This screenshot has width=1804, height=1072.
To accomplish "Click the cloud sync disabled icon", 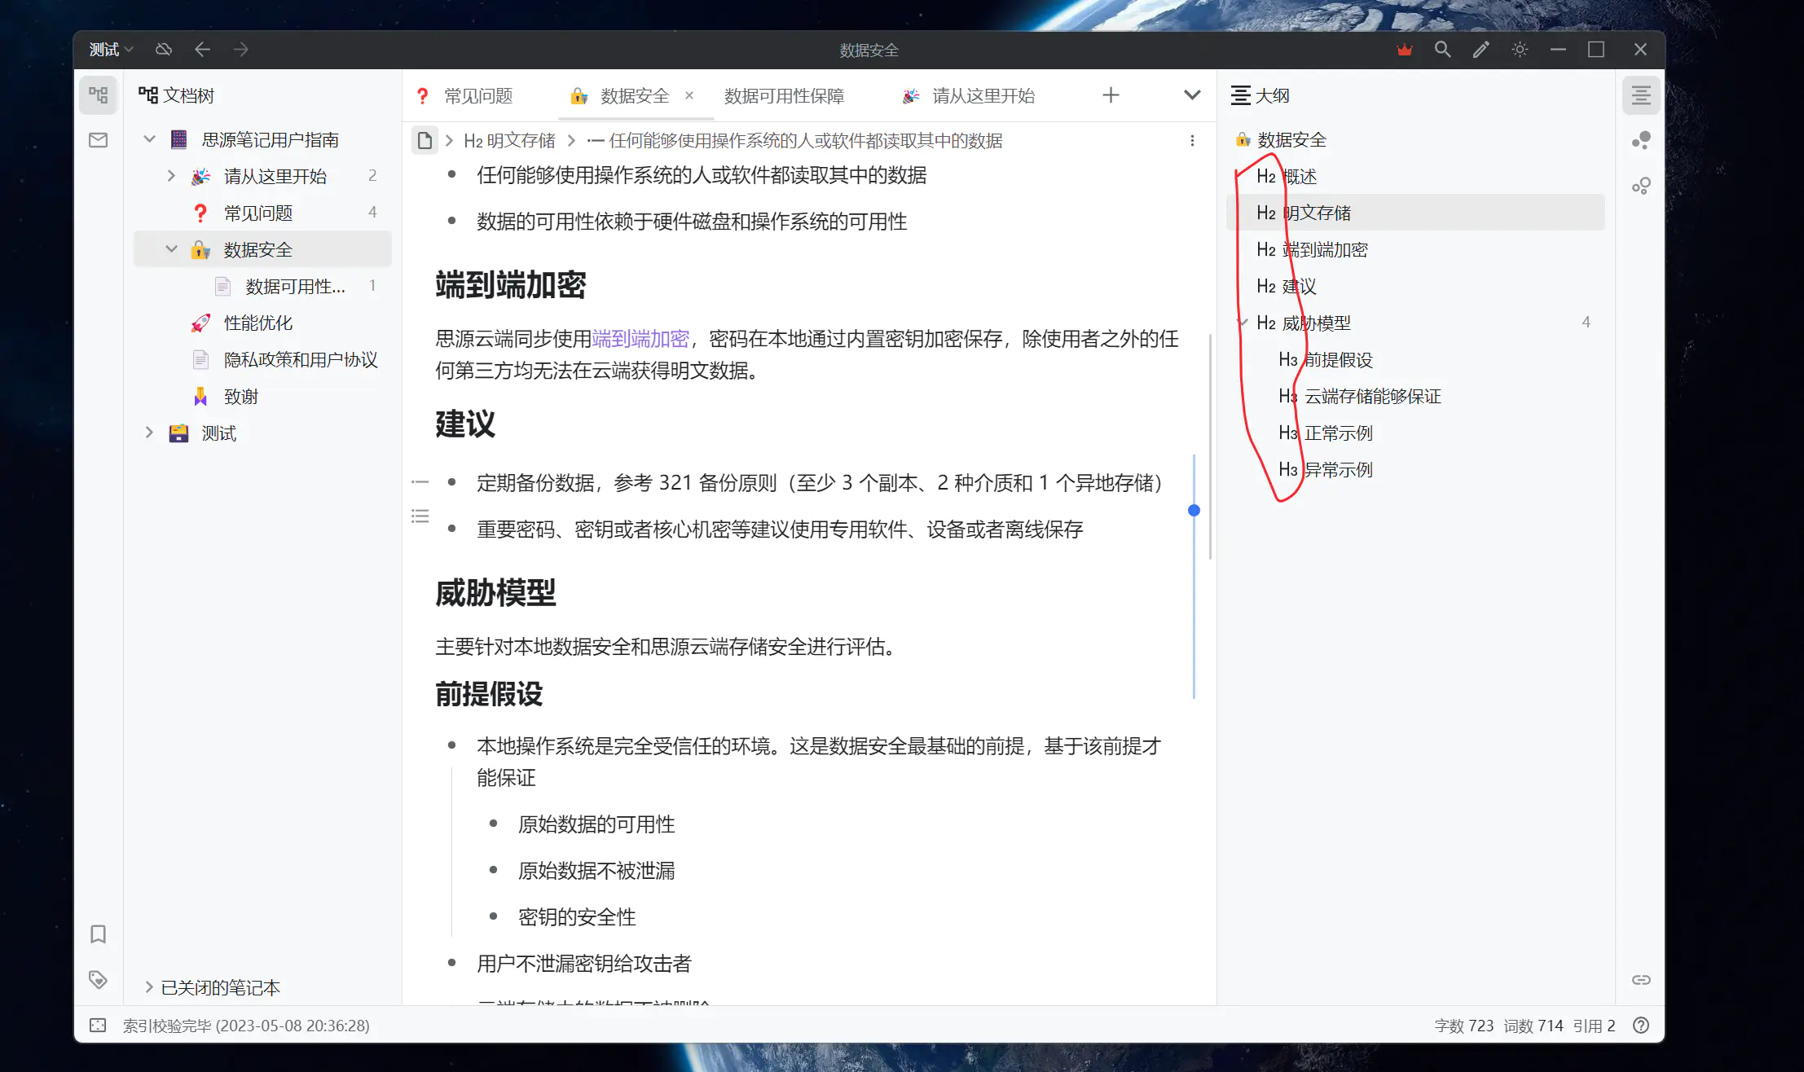I will click(164, 50).
